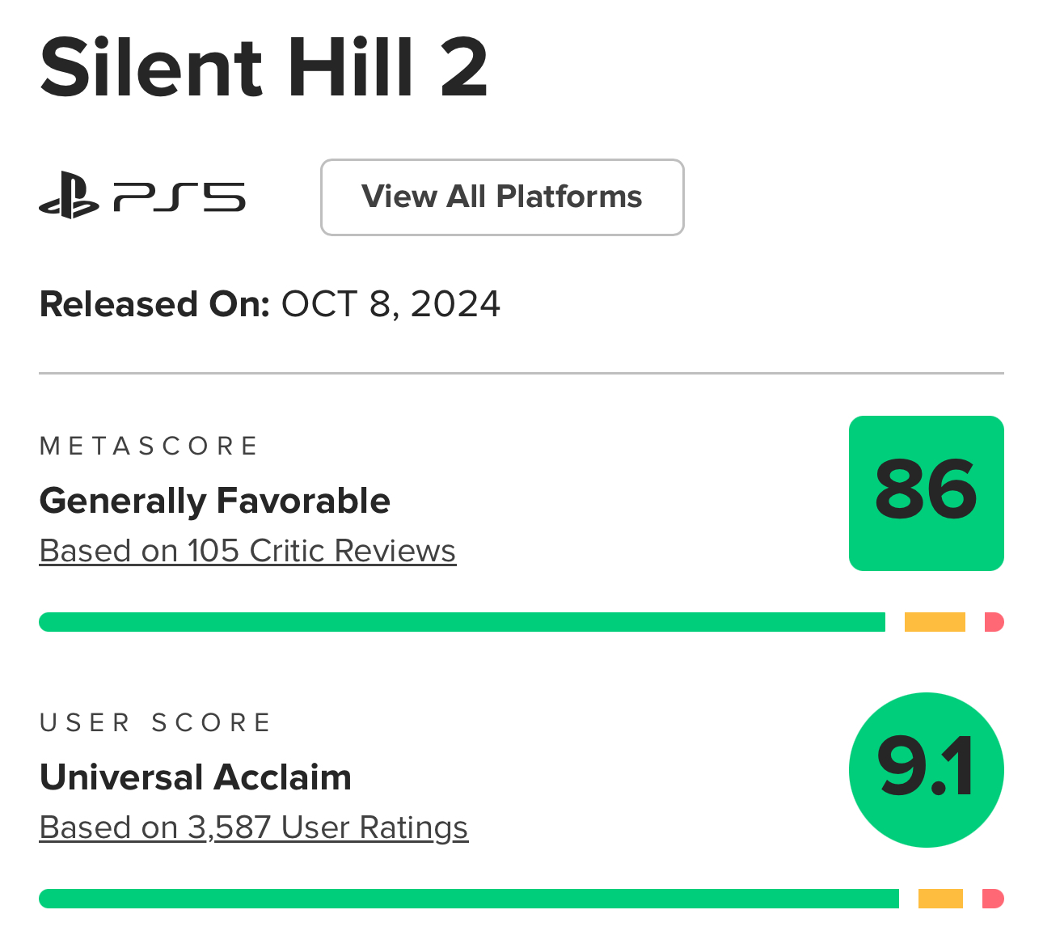Select green positive segment of user score bar
1043x948 pixels.
(x=469, y=899)
